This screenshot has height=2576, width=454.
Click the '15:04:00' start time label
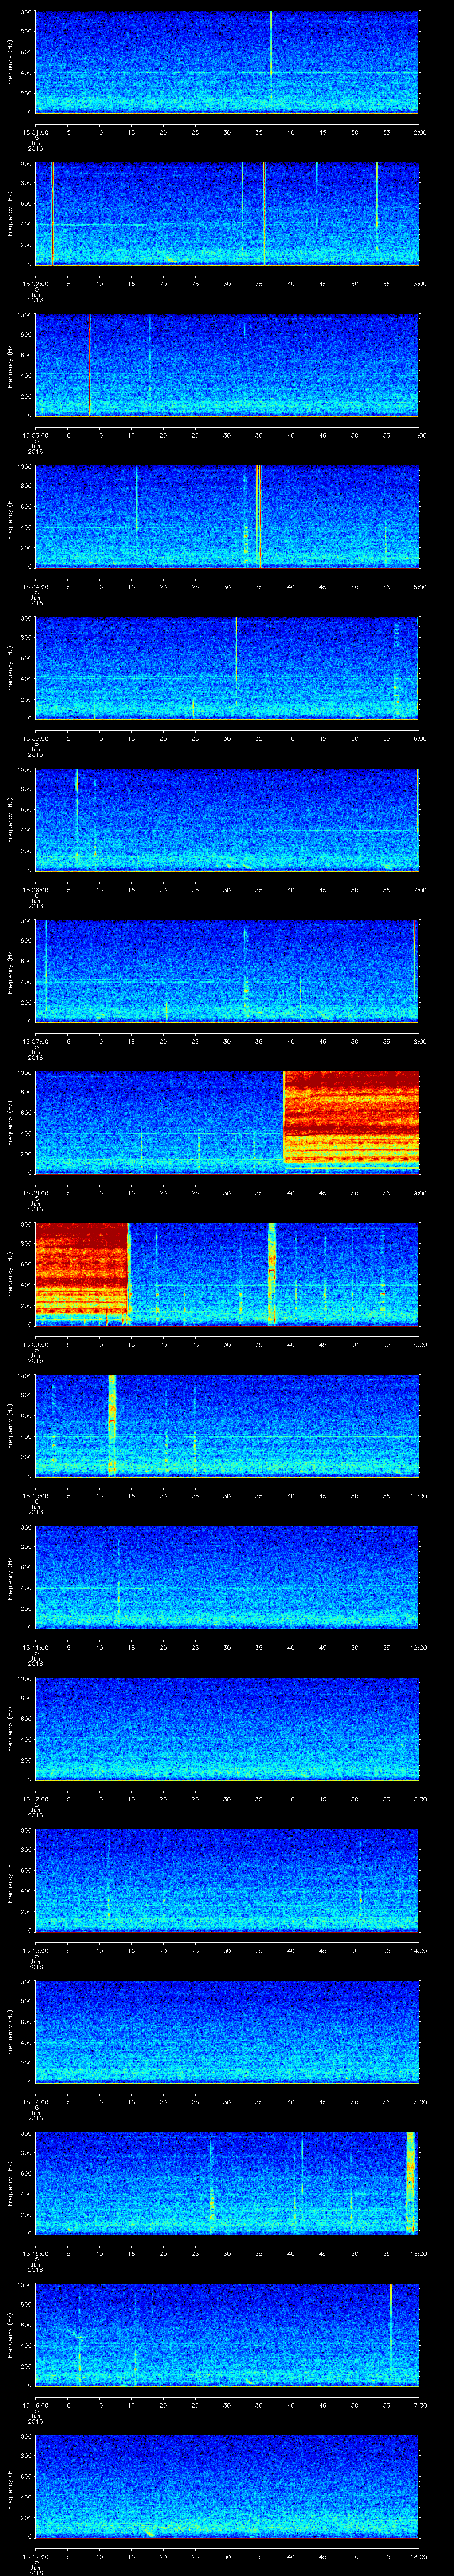point(35,586)
